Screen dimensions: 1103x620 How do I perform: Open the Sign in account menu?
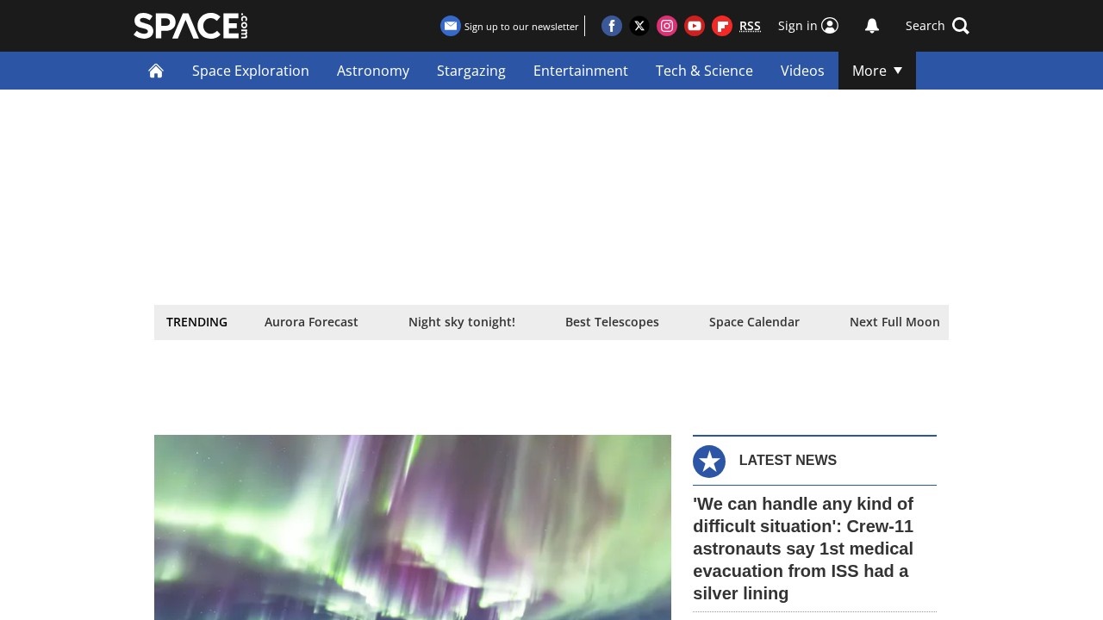pos(807,26)
